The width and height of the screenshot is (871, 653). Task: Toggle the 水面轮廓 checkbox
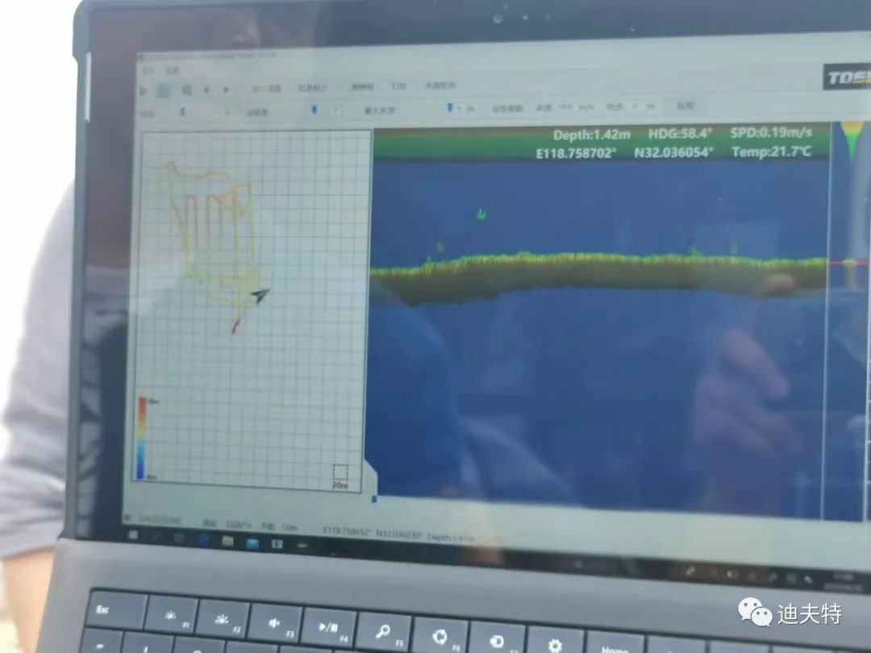tap(421, 86)
